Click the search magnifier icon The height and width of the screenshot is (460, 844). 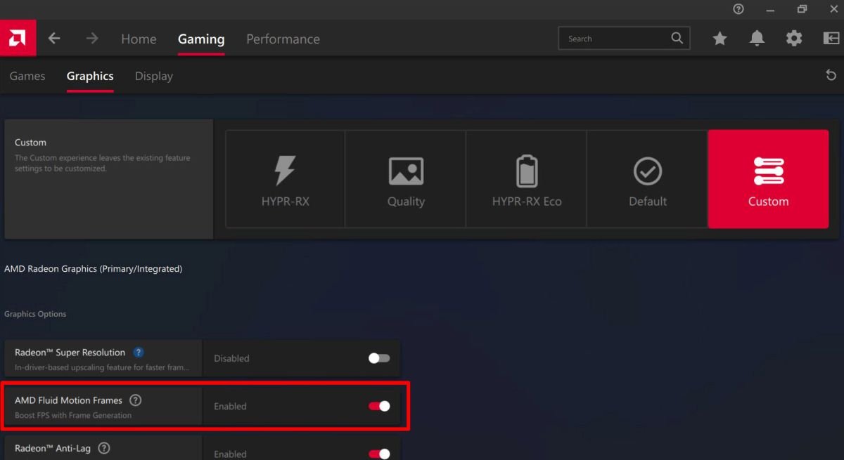coord(677,38)
